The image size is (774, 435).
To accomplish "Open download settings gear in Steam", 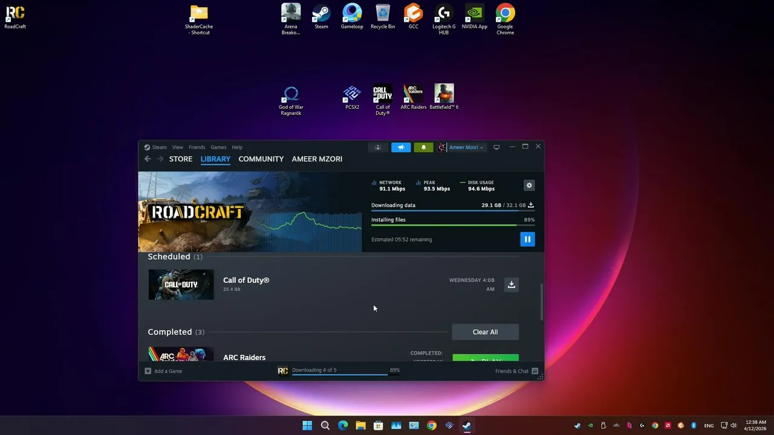I will pyautogui.click(x=529, y=185).
